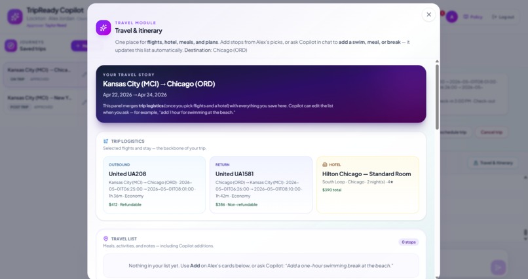The image size is (528, 279).
Task: Click the RETURN label
Action: coord(222,164)
